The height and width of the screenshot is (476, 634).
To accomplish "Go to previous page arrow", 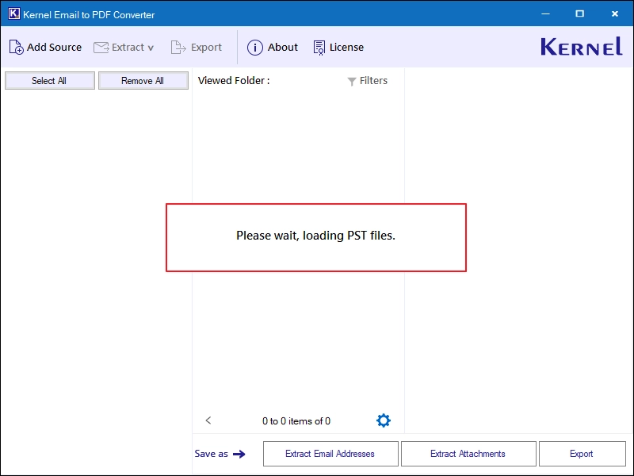I will [208, 420].
